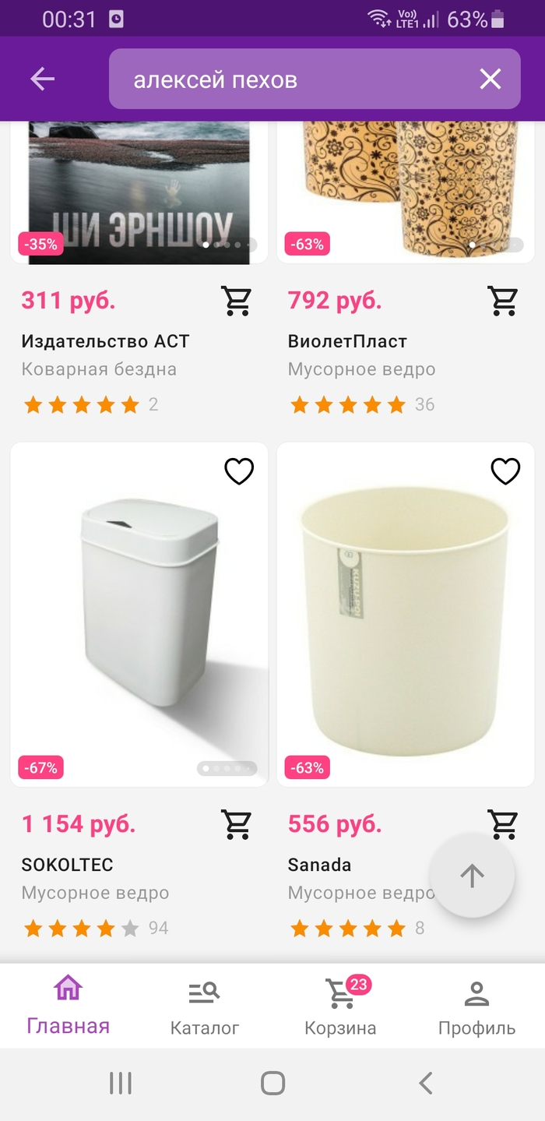Tap the search field with алексей пехов
Screen dimensions: 545x1121
point(296,79)
